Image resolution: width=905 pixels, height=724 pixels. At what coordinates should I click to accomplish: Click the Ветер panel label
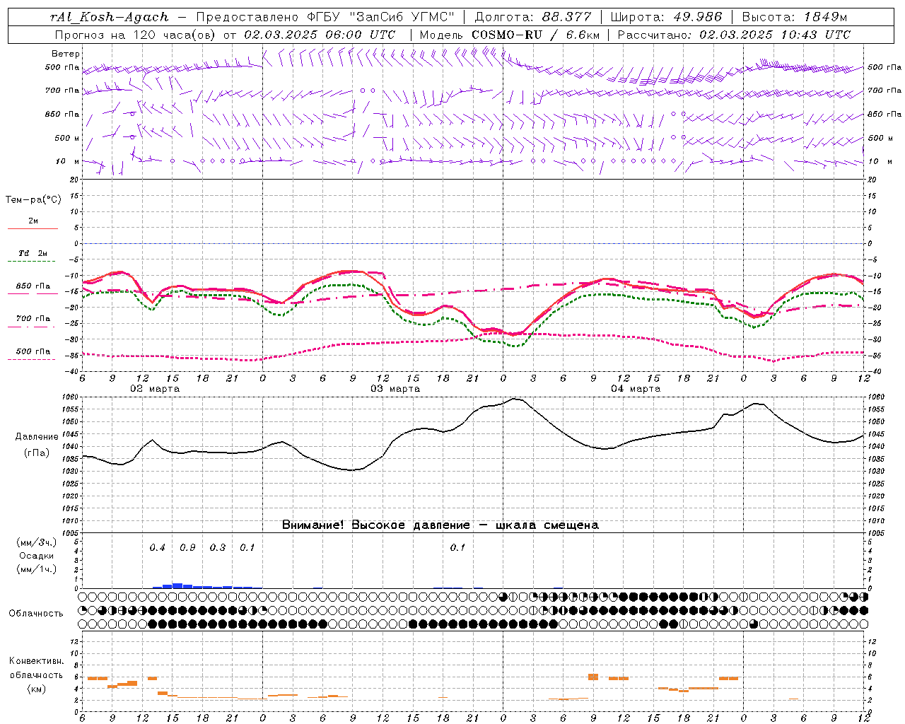pos(66,54)
